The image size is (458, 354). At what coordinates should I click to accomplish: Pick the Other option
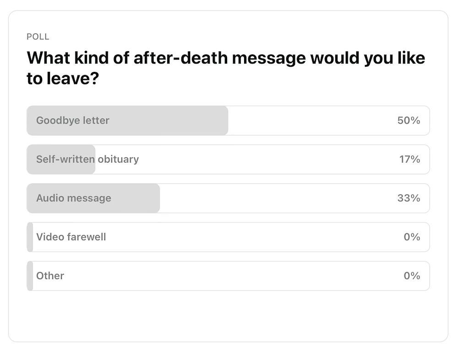click(x=229, y=276)
